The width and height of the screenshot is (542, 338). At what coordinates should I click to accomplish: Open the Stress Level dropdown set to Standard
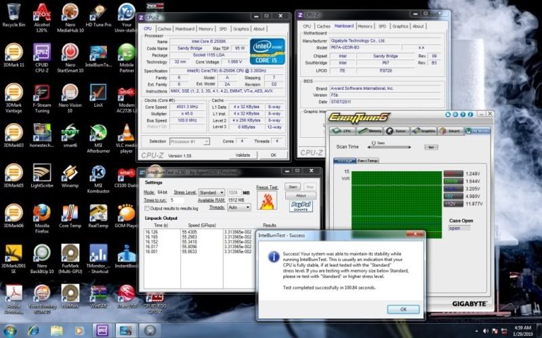pyautogui.click(x=211, y=193)
